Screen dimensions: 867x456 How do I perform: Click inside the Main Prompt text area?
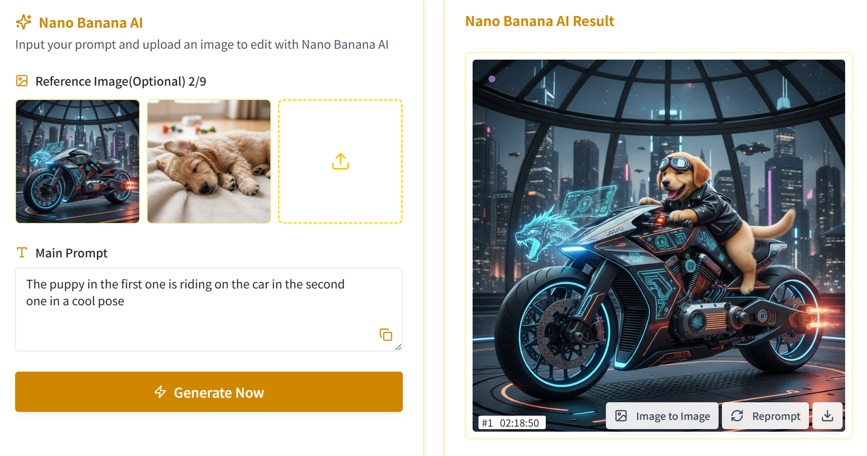(202, 319)
